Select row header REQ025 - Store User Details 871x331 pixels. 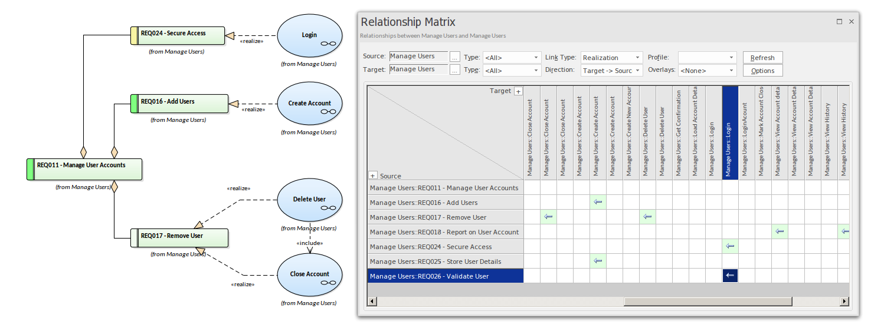446,261
